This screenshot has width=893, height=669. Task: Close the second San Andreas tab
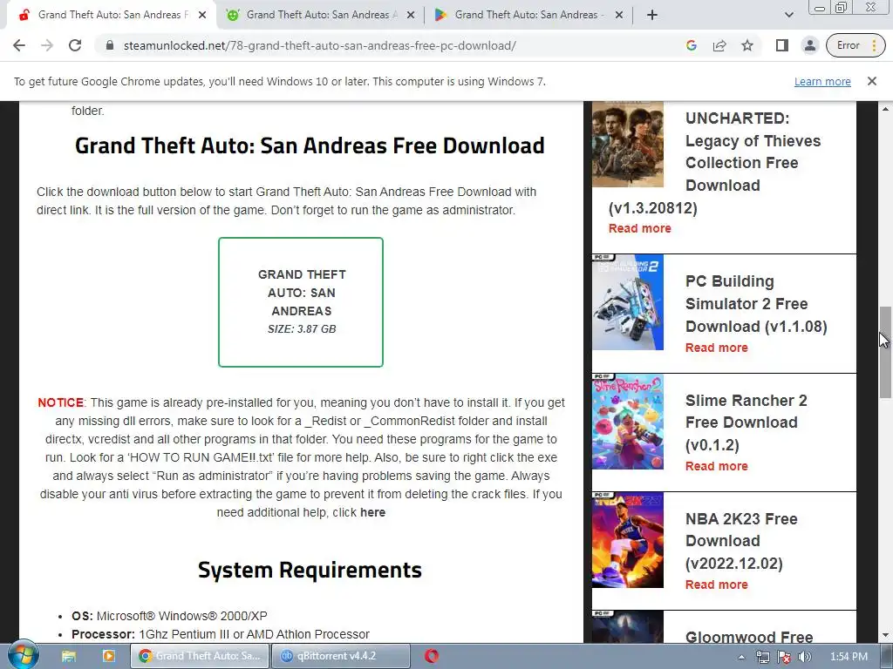(411, 16)
